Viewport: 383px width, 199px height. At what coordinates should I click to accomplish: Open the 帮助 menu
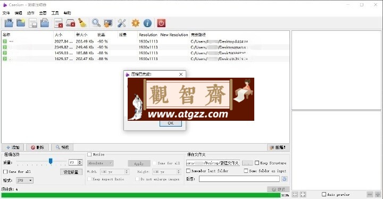[67, 13]
